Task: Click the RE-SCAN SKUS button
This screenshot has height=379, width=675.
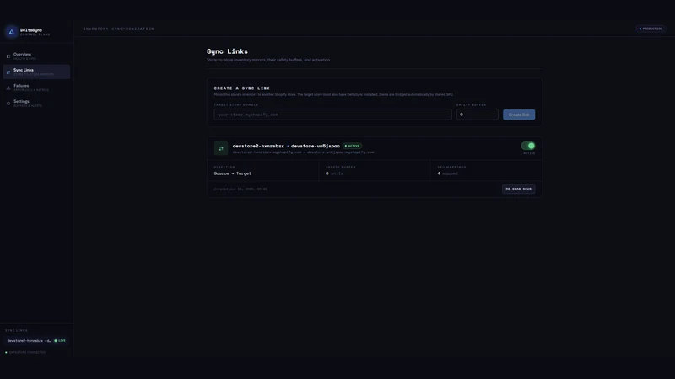Action: point(518,189)
